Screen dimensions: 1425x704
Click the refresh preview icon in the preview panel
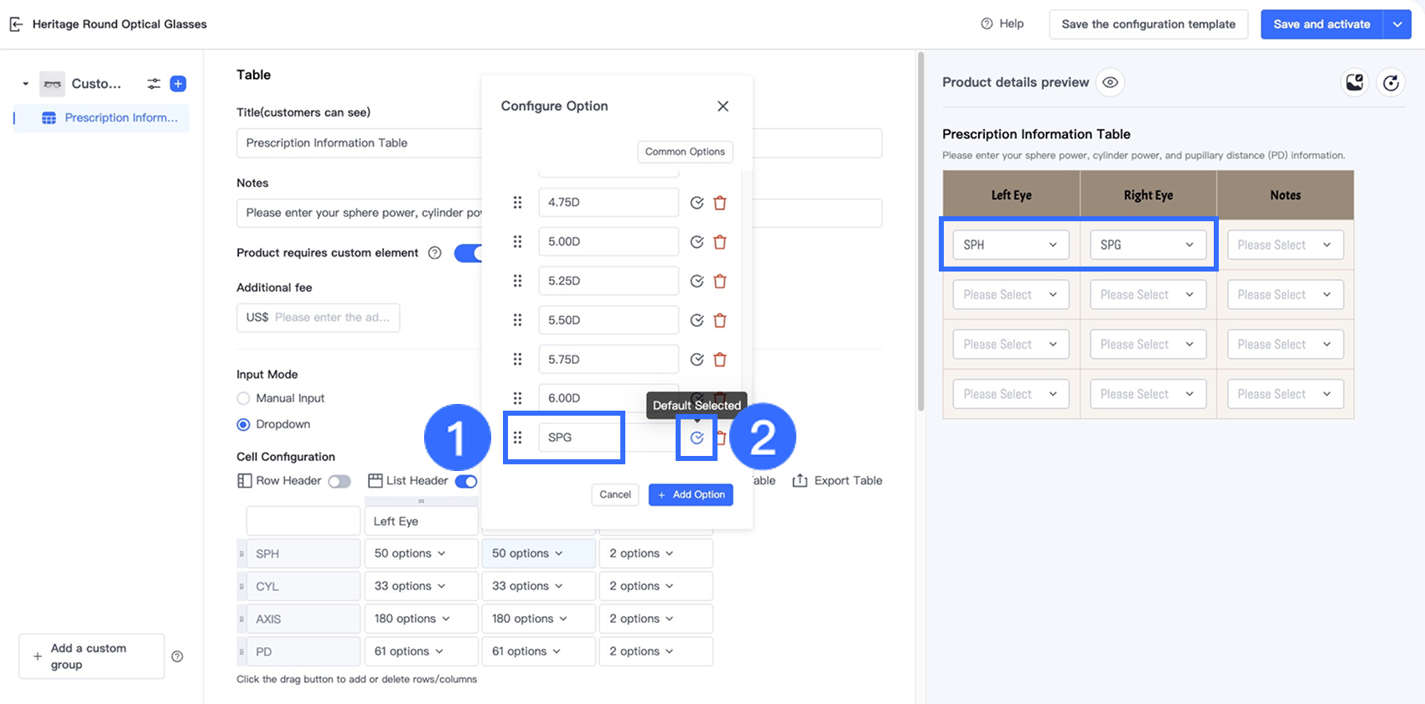click(1391, 82)
